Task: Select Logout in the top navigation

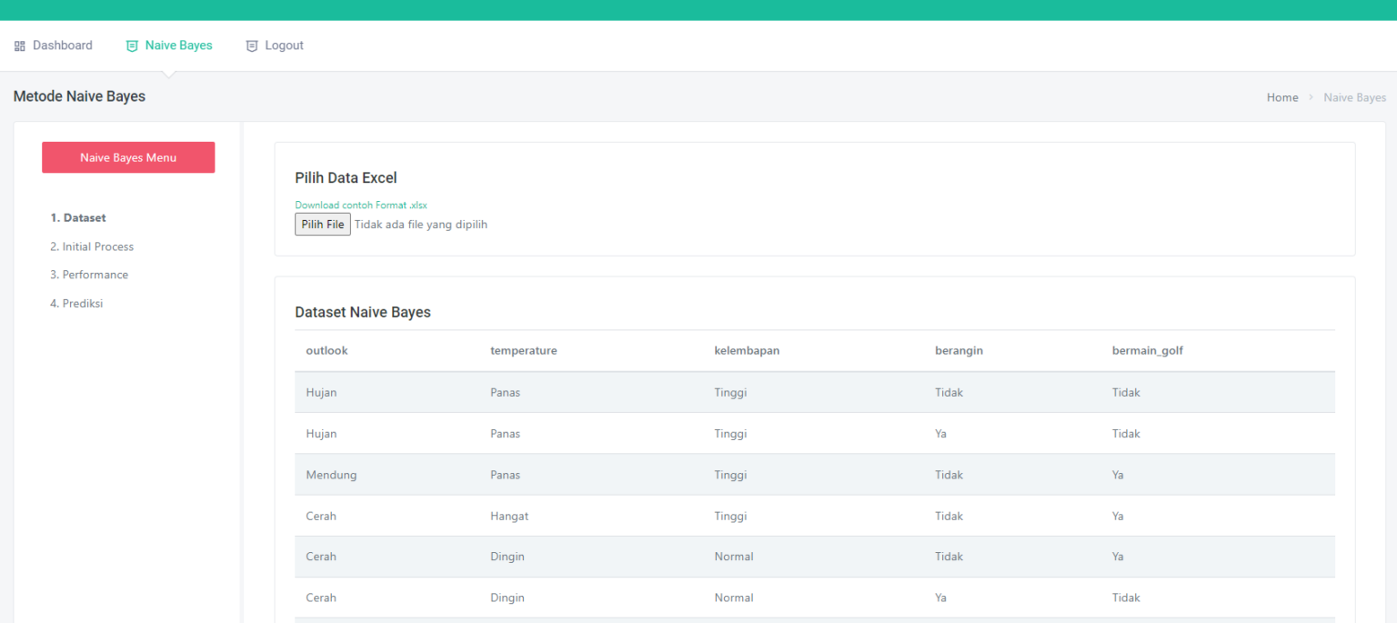Action: (275, 45)
